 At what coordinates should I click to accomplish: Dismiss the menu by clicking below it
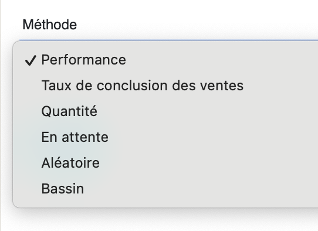pos(163,220)
